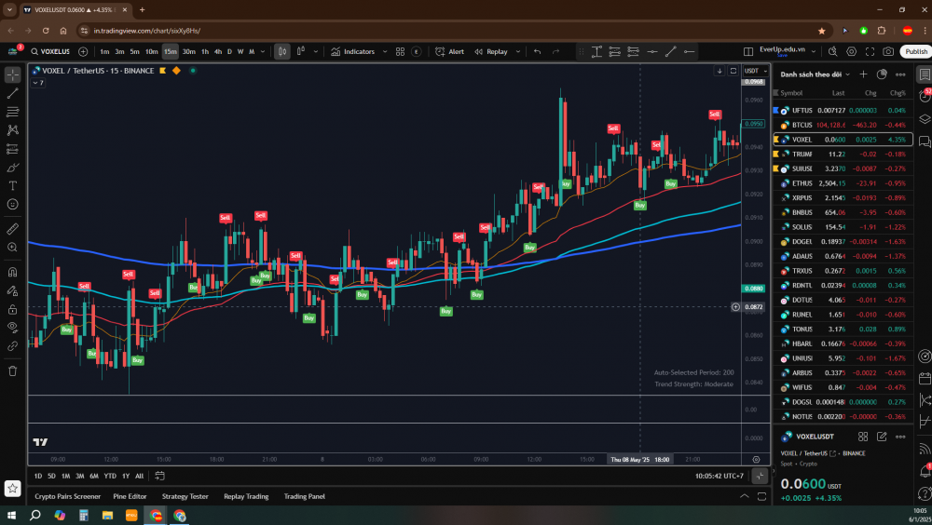This screenshot has height=525, width=932.
Task: Select the candlestick chart style button
Action: 282,52
